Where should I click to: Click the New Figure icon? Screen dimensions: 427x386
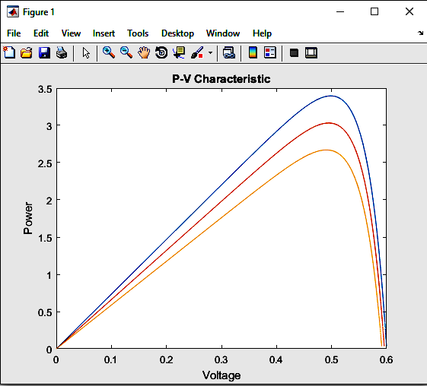click(x=9, y=52)
